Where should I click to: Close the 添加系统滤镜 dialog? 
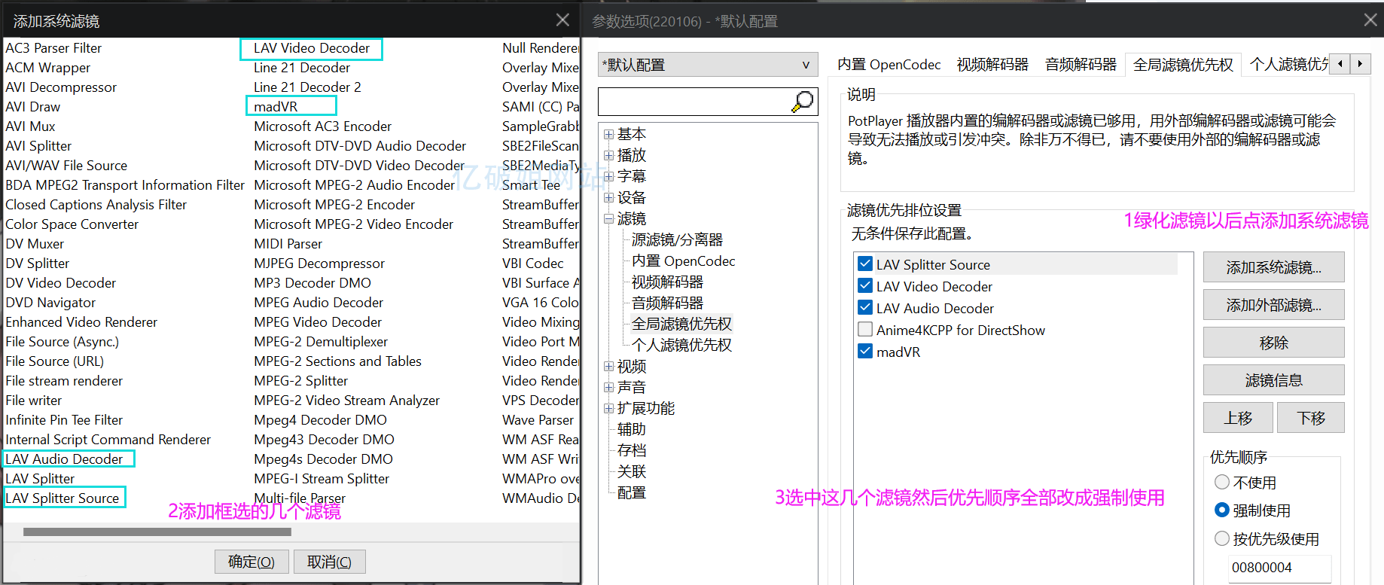pyautogui.click(x=562, y=20)
